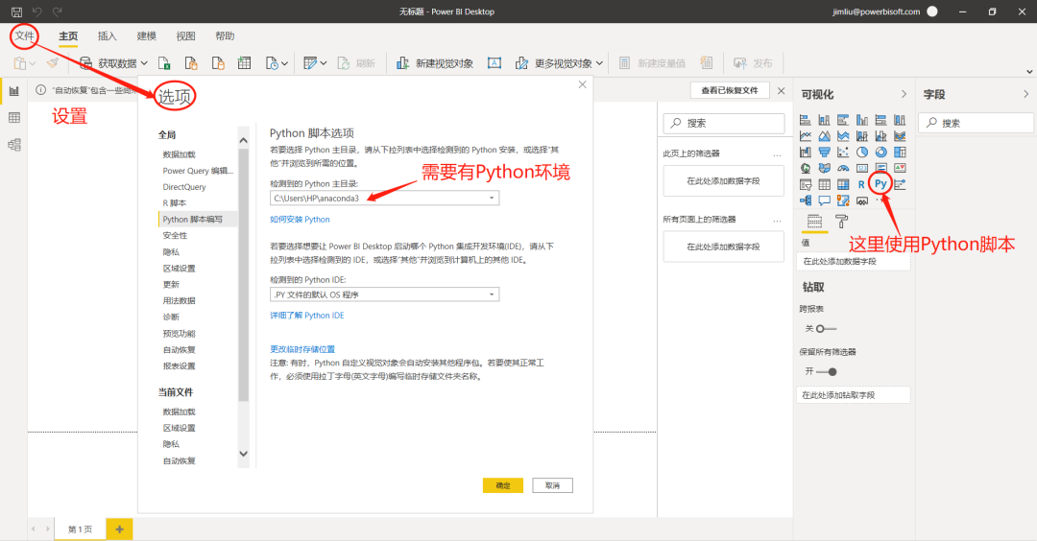Switch to Model view in left sidebar
The height and width of the screenshot is (541, 1037).
(x=13, y=145)
